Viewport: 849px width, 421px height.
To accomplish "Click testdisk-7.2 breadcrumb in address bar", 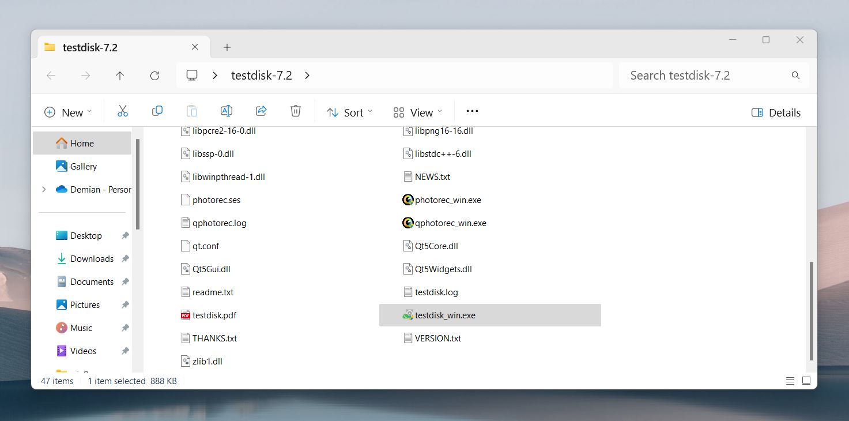I will click(262, 76).
